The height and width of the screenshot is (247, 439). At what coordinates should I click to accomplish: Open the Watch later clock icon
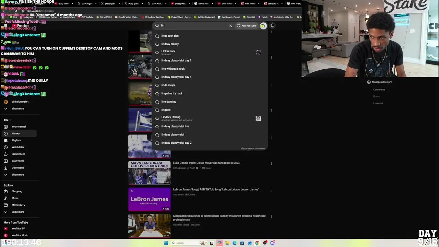pos(5,147)
